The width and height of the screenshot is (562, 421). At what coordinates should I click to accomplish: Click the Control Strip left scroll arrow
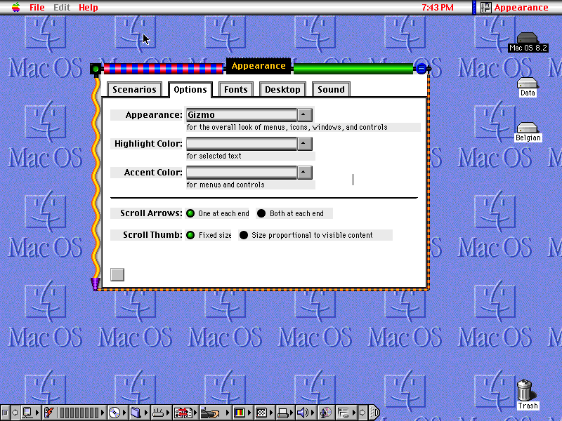coord(15,413)
